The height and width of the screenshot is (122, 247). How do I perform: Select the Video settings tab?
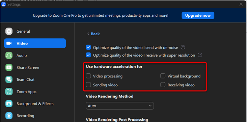(35, 43)
